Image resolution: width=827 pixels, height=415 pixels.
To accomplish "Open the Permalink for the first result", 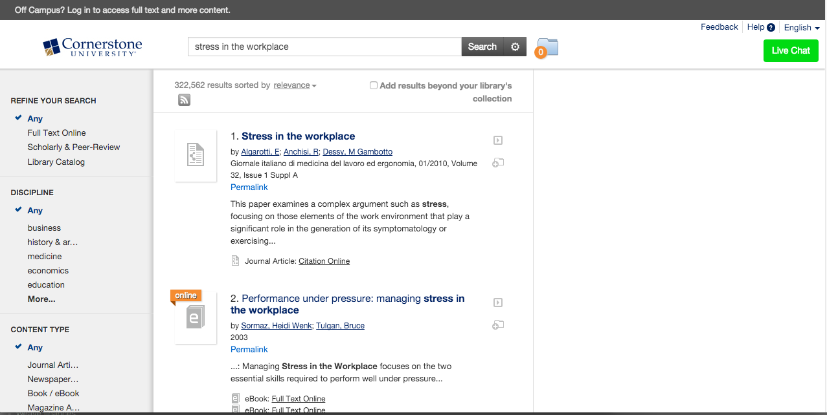I will click(x=249, y=187).
